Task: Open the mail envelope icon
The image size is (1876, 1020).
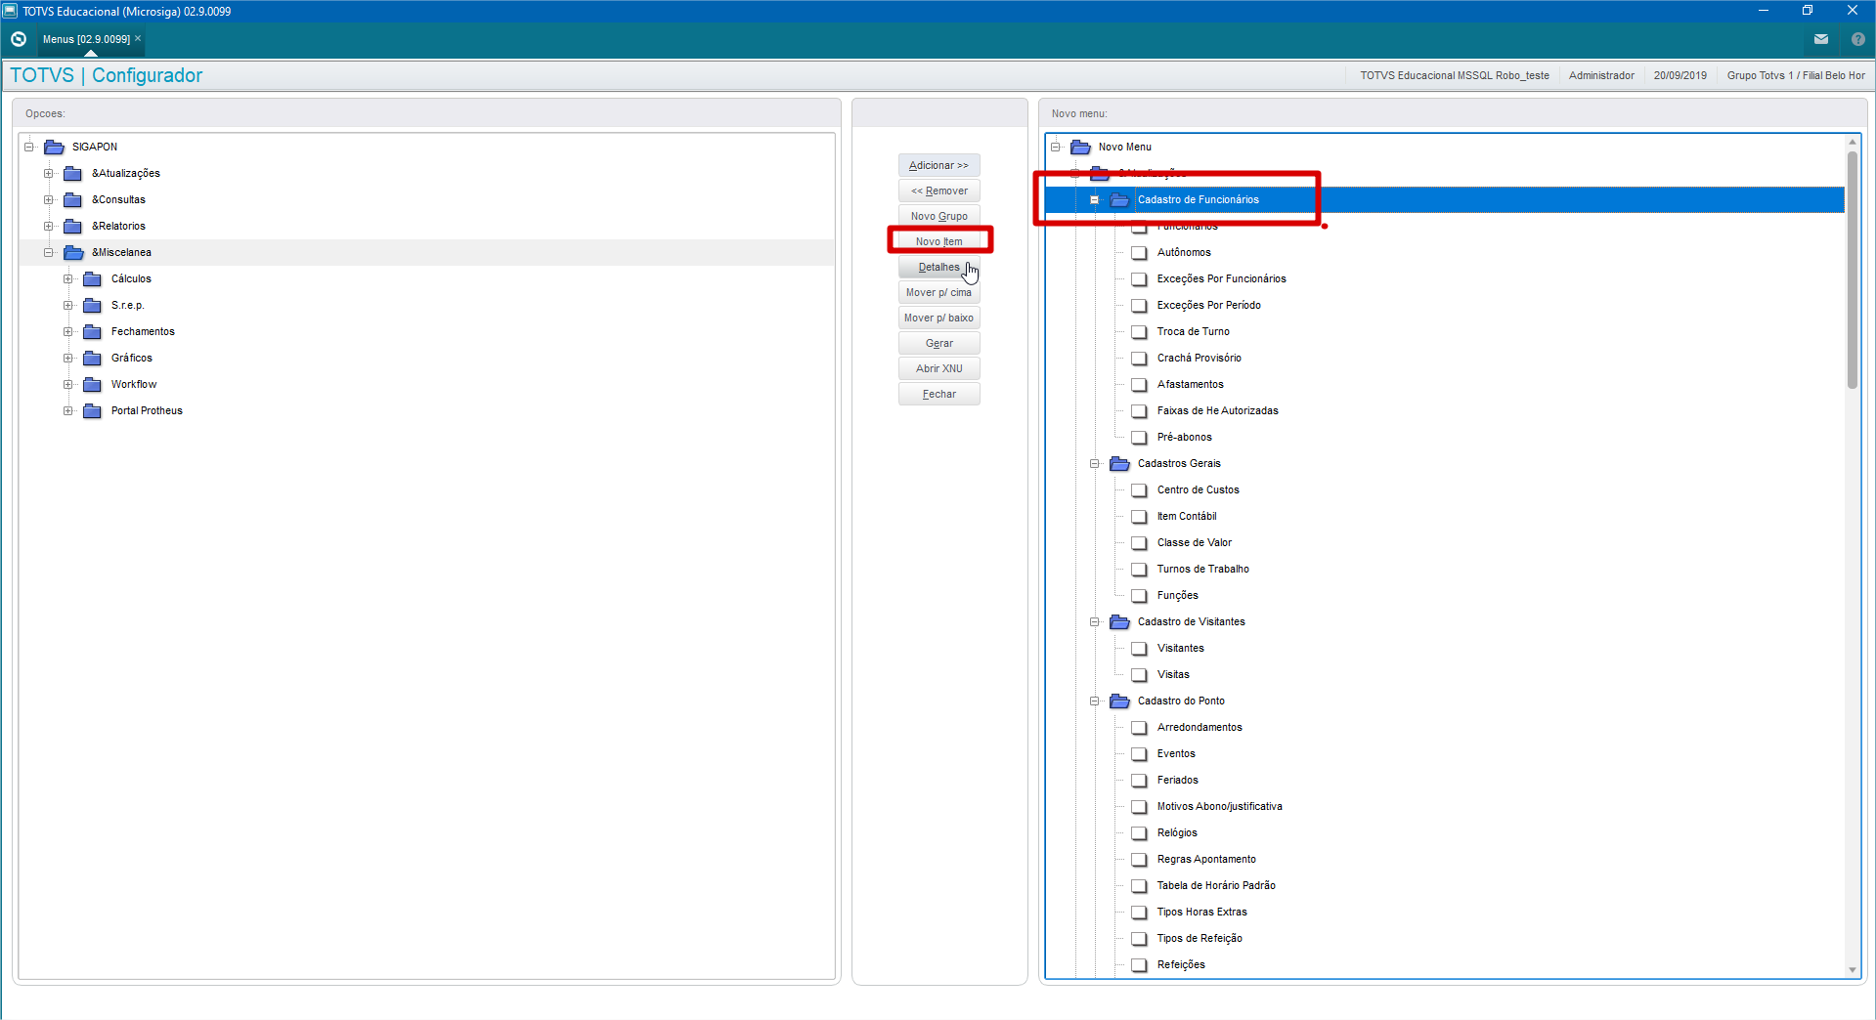Action: coord(1821,39)
